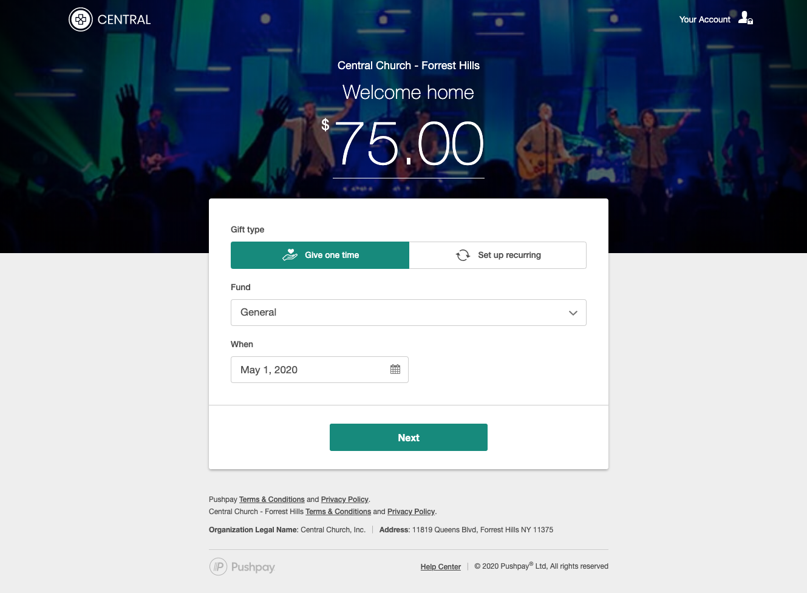807x593 pixels.
Task: Click the 75.00 amount input field
Action: (409, 144)
